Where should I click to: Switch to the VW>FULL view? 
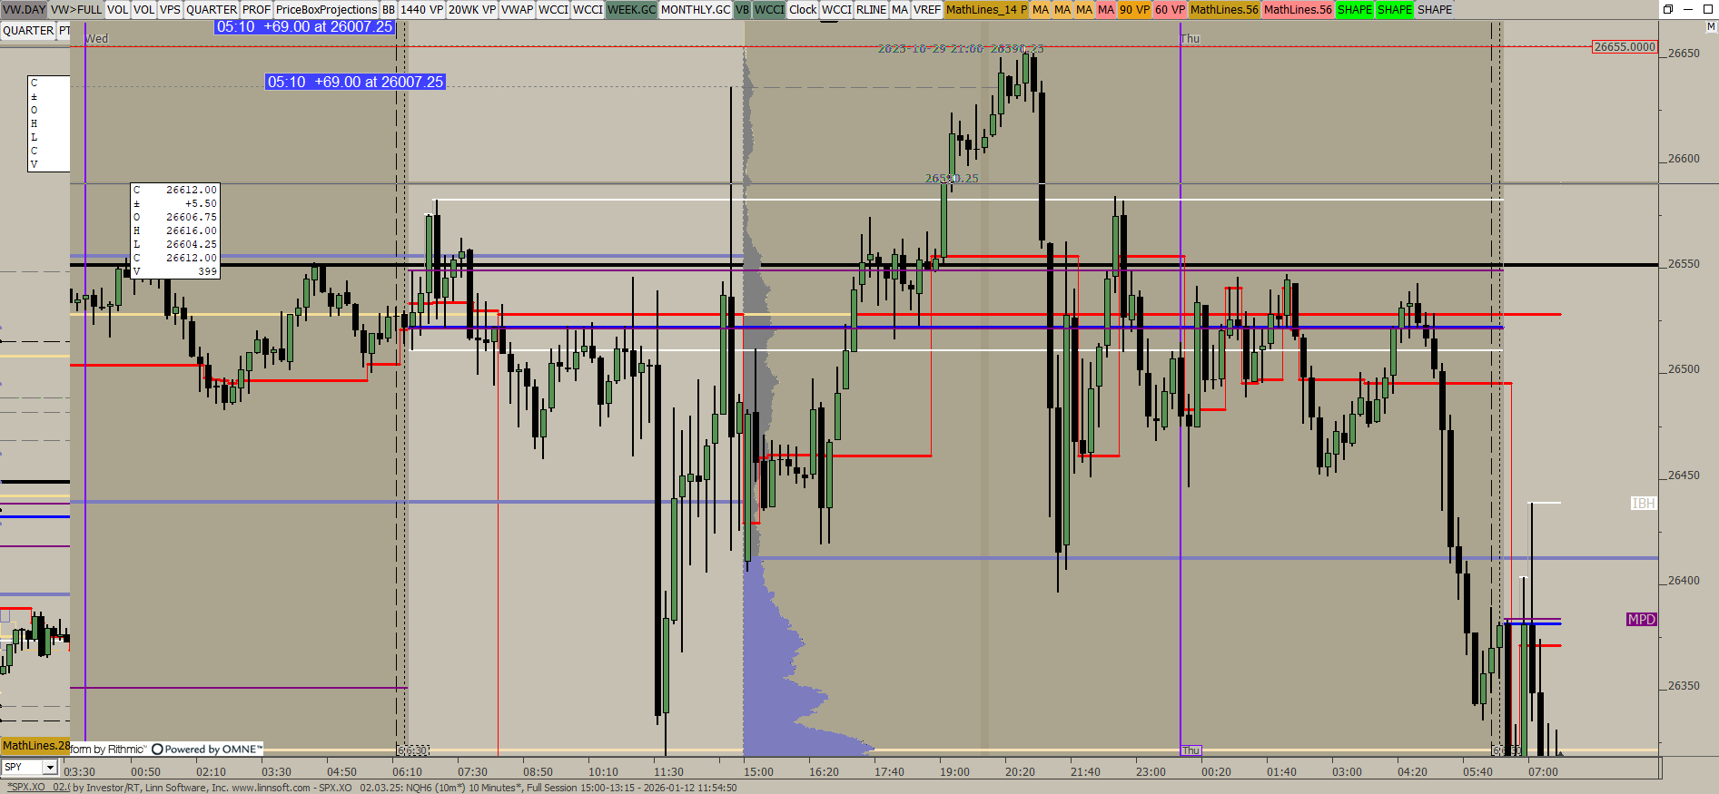click(x=76, y=10)
